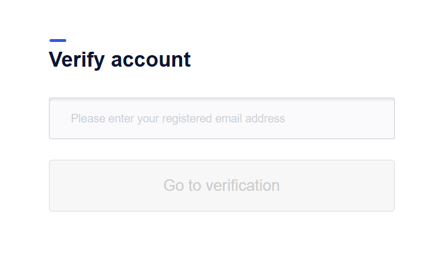Select the short blue line decoration

click(x=58, y=41)
